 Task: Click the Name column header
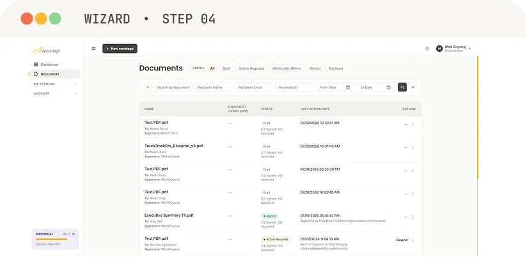[x=149, y=109]
